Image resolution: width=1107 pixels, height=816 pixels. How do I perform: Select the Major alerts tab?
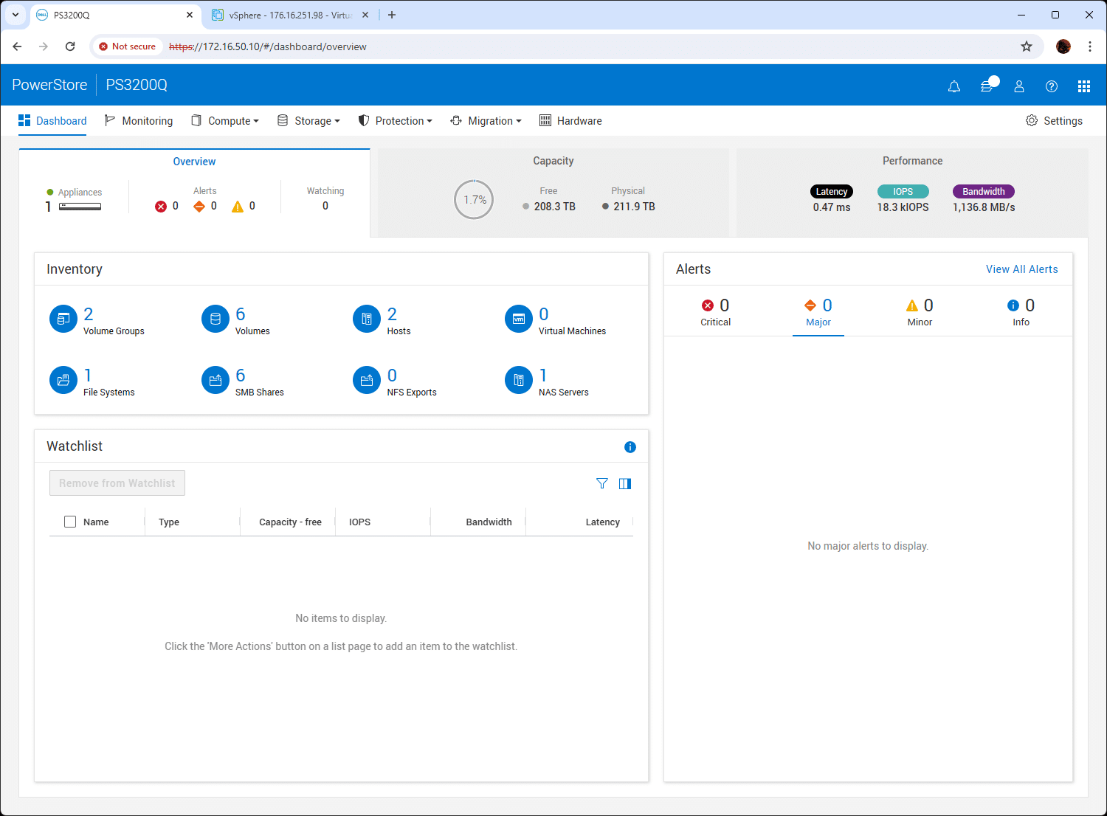point(818,313)
